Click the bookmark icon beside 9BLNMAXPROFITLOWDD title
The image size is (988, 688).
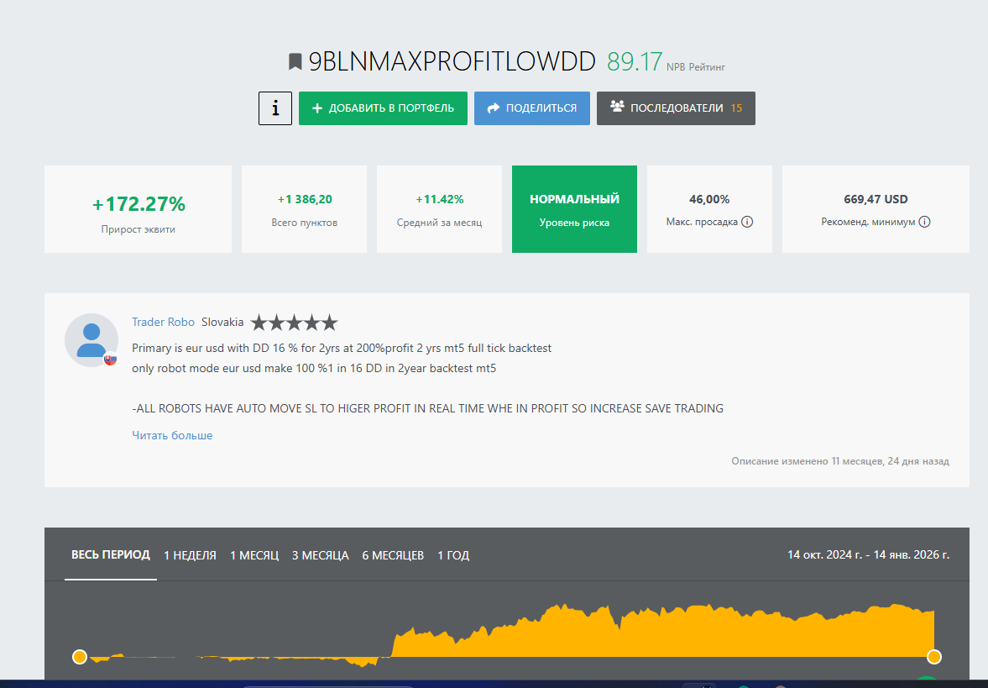295,62
